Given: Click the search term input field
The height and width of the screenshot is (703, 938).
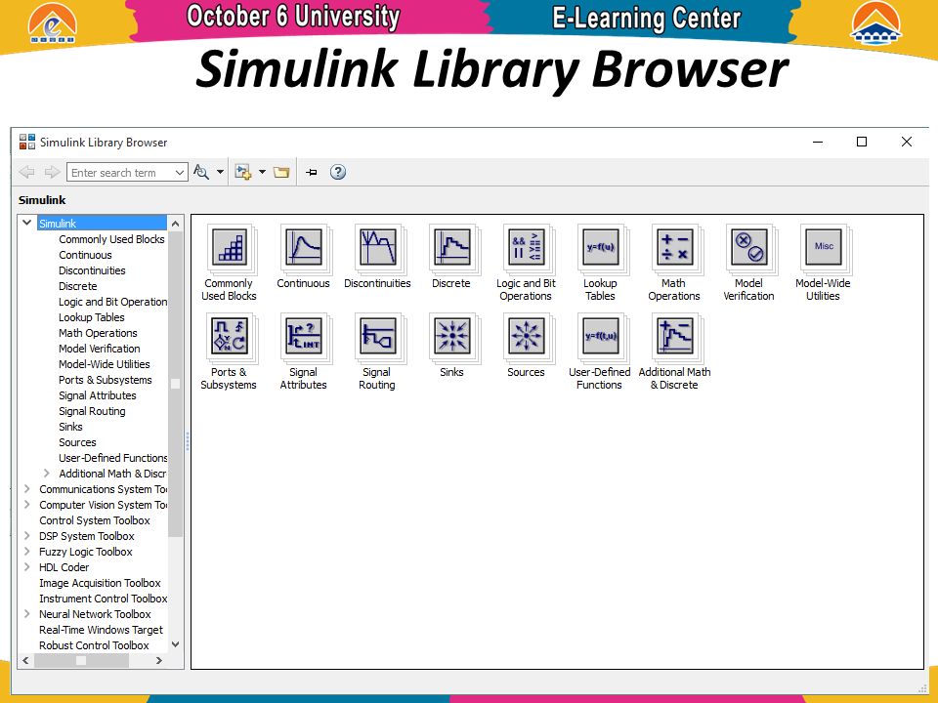Looking at the screenshot, I should click(x=120, y=173).
